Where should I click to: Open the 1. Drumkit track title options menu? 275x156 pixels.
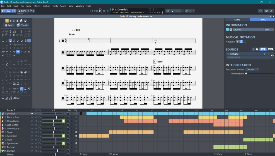click(x=157, y=10)
